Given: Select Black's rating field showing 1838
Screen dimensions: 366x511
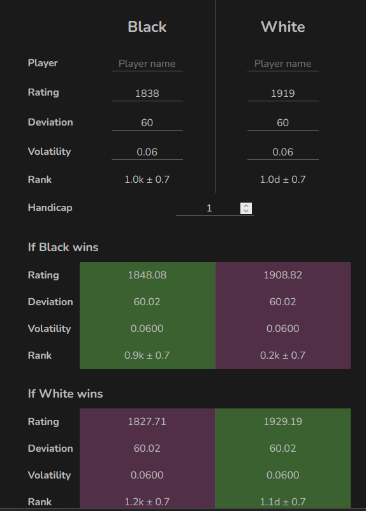Looking at the screenshot, I should 147,93.
